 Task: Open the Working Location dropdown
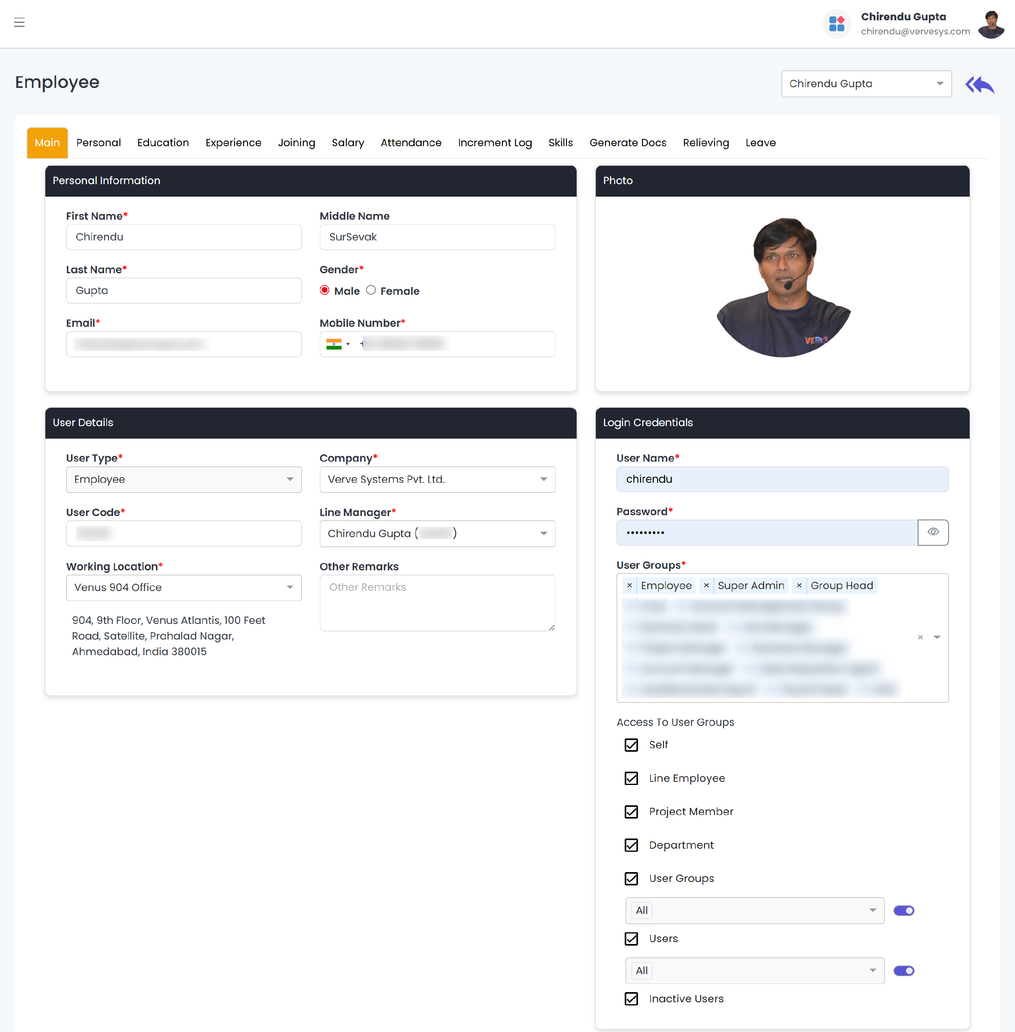tap(184, 587)
